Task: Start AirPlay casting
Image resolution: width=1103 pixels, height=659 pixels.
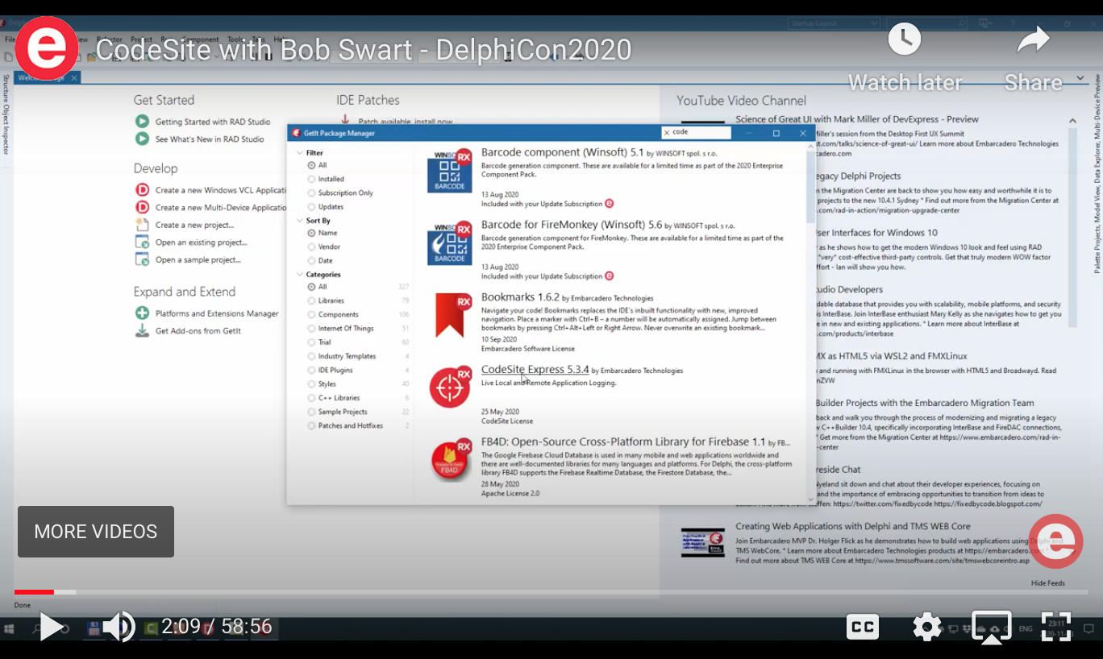Action: (992, 628)
